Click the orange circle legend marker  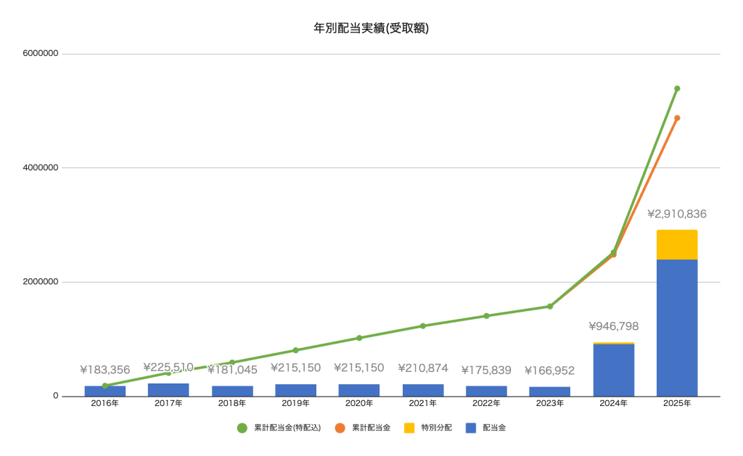pyautogui.click(x=339, y=428)
